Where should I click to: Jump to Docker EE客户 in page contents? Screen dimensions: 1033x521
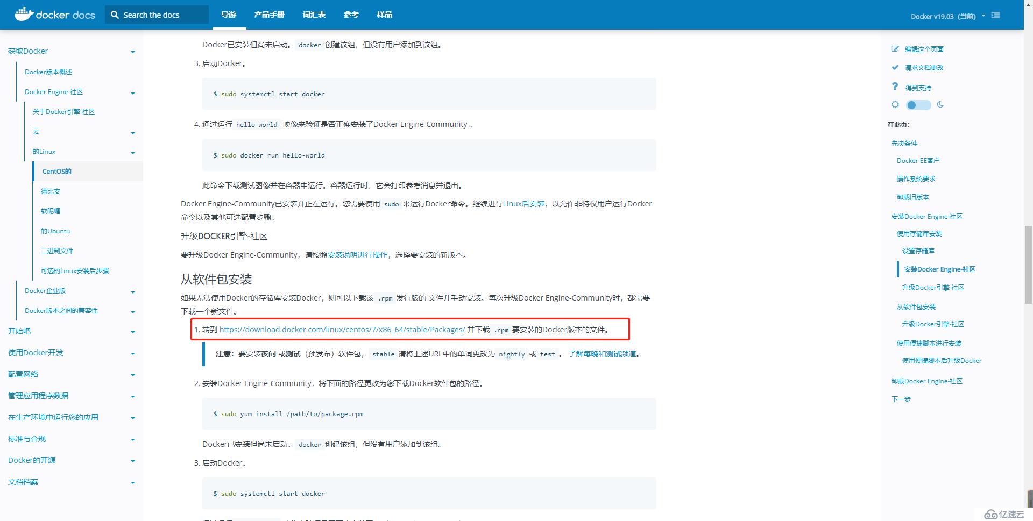click(x=918, y=160)
